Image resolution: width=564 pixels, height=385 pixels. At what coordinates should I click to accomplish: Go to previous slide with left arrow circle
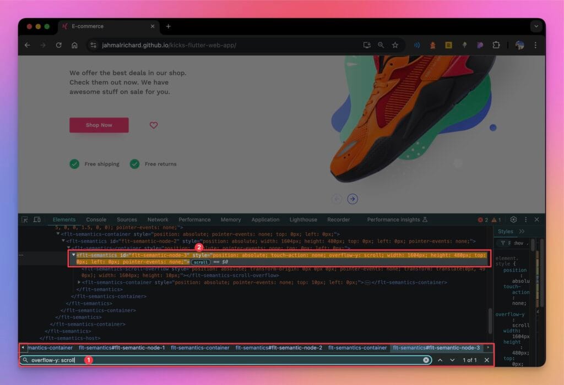337,199
